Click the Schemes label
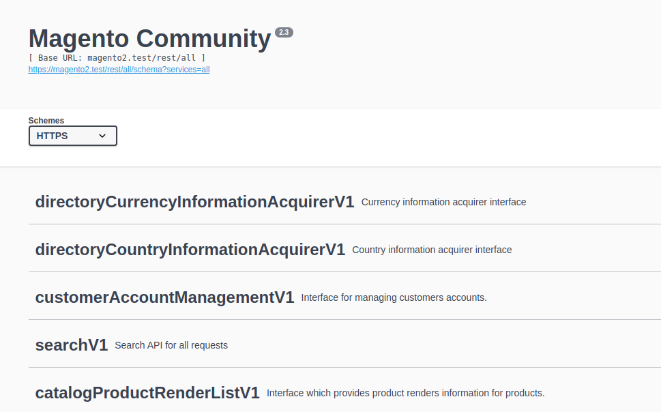The image size is (661, 412). (46, 121)
